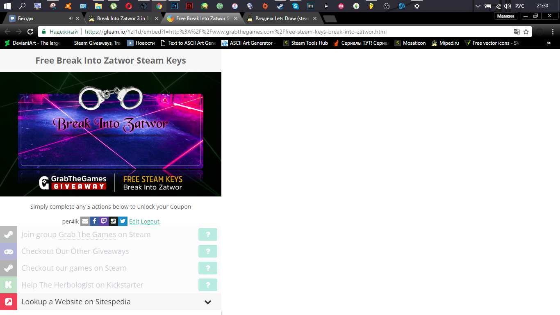Click the email icon beside per4ik

85,221
